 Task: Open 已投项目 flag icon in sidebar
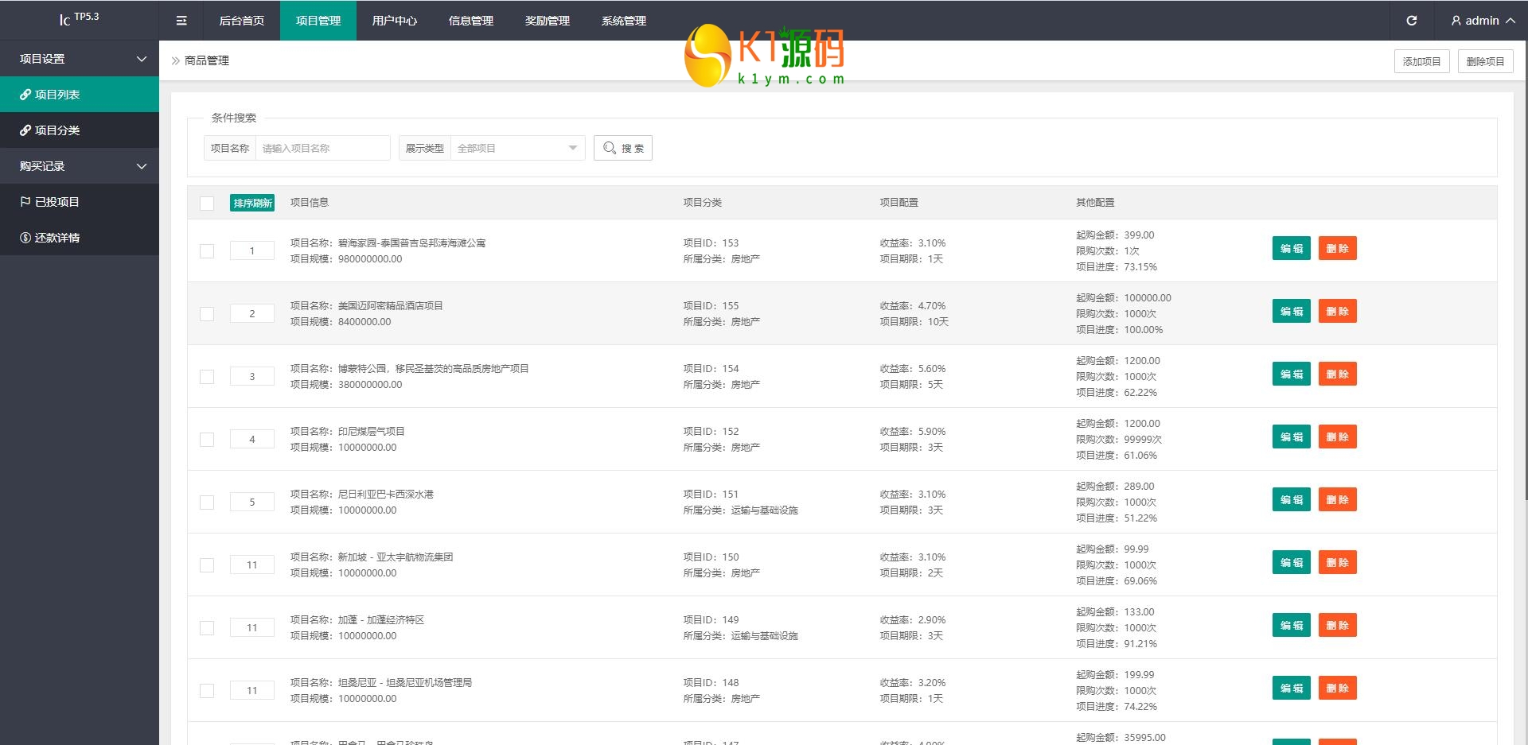tap(25, 202)
